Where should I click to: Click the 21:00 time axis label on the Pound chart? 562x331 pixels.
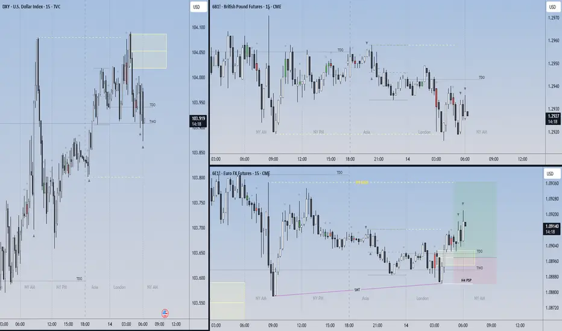(x=379, y=159)
